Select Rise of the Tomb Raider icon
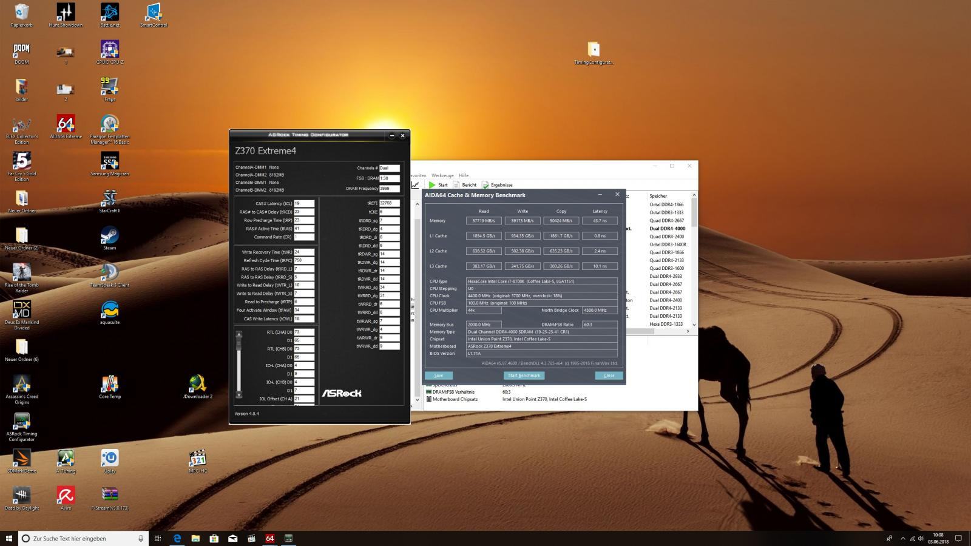Viewport: 971px width, 546px height. (22, 278)
